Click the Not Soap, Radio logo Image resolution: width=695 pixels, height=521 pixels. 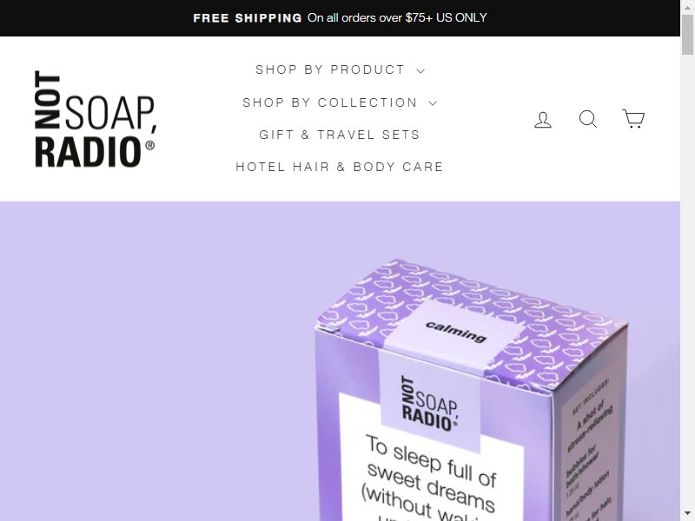click(x=96, y=119)
